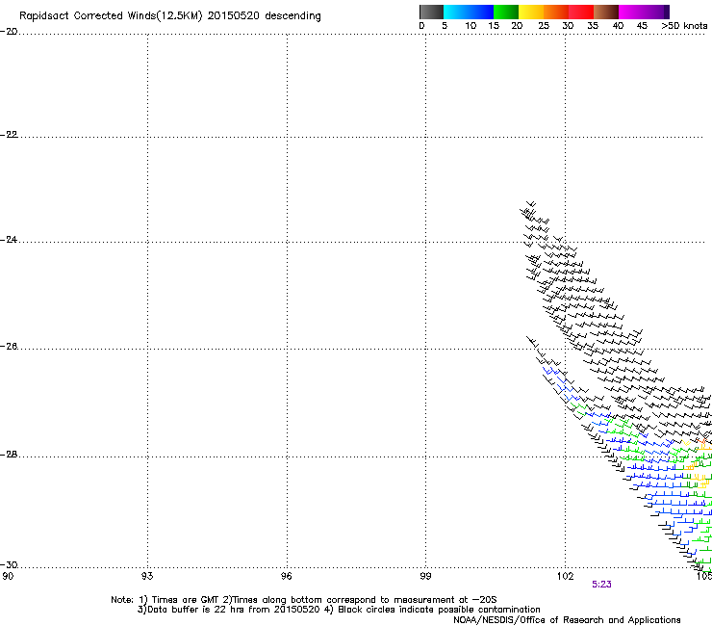Click the date '20150520 descending' in the title
Screen dimensions: 712x626
(264, 16)
